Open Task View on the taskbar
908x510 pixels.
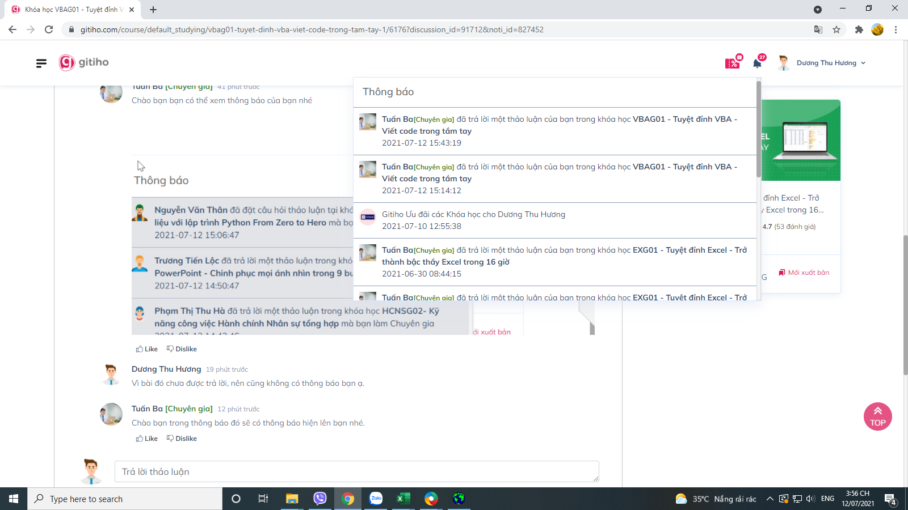(x=263, y=499)
